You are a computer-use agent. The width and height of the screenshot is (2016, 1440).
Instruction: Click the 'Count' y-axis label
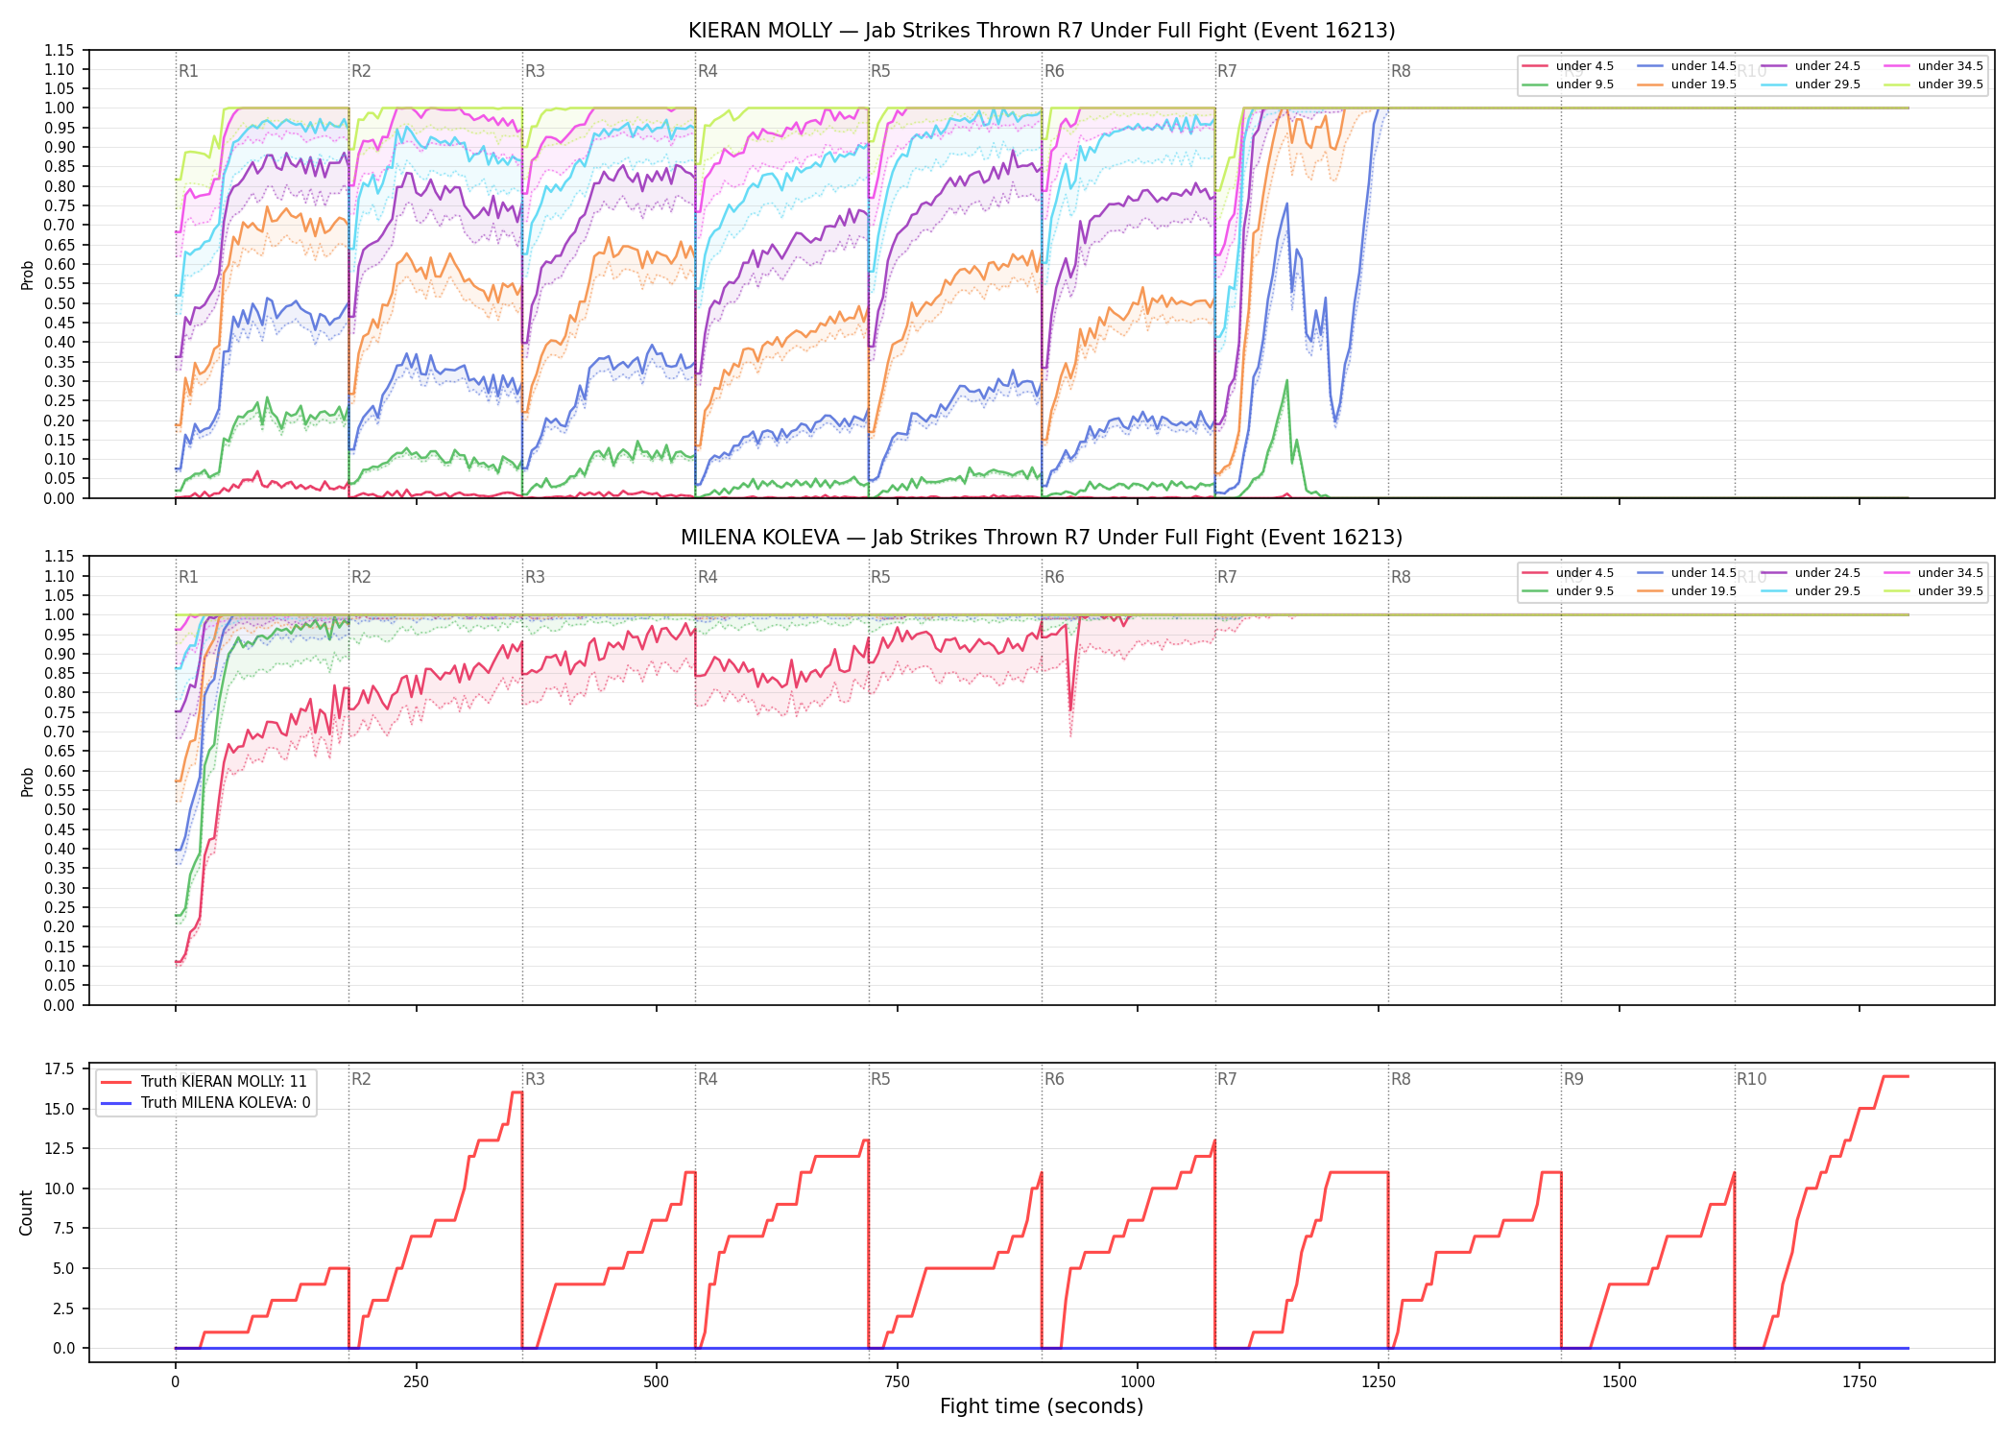[26, 1212]
